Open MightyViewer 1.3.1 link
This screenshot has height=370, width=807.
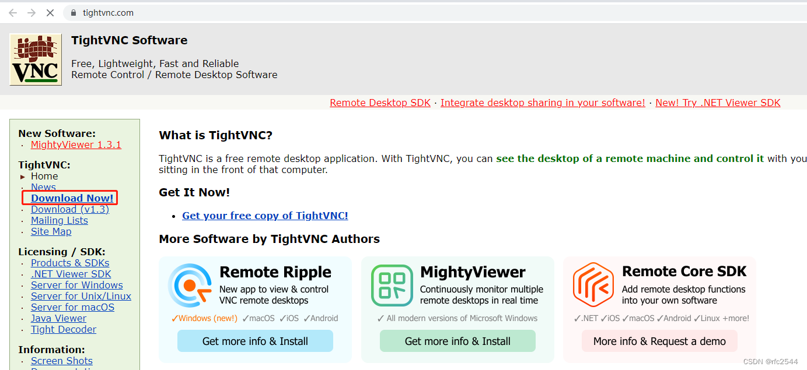[x=76, y=145]
